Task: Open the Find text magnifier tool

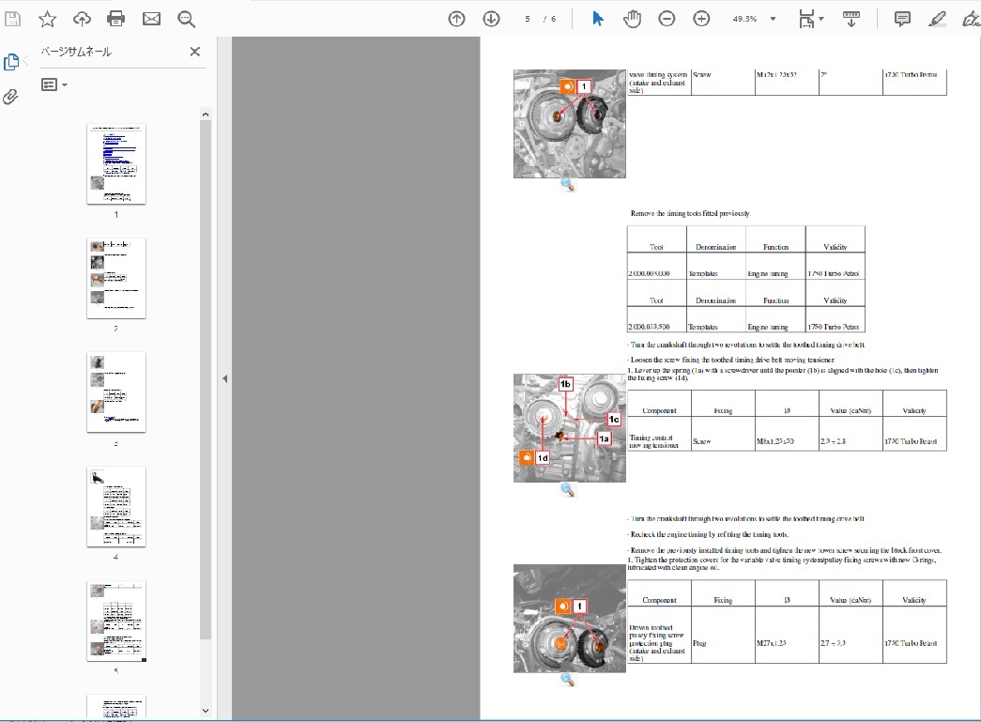Action: 187,19
